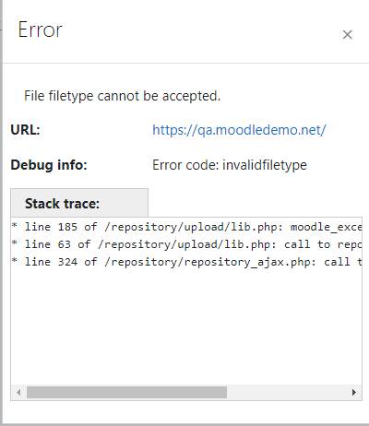Open the qa.moodledemo.net URL link

coord(239,130)
